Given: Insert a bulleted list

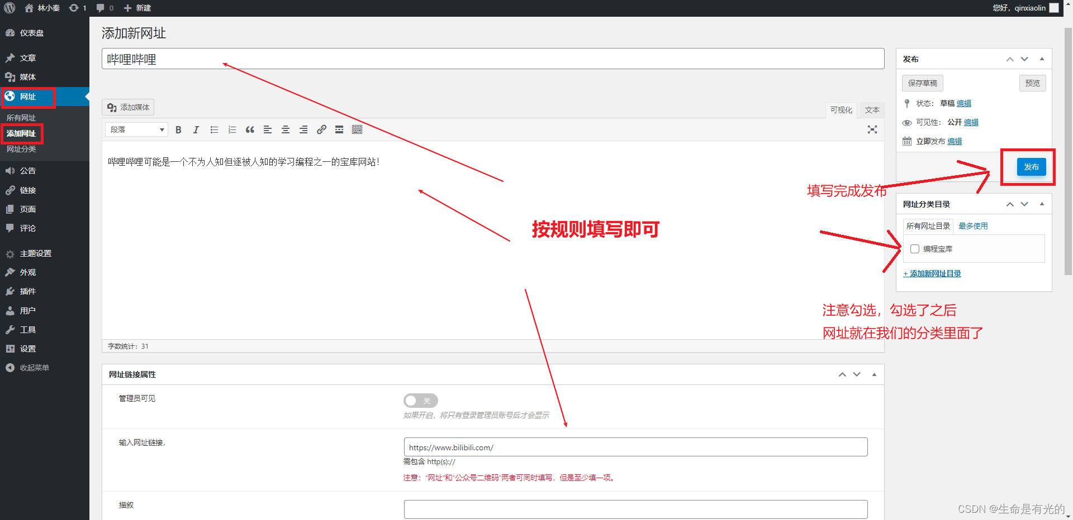Looking at the screenshot, I should (214, 129).
